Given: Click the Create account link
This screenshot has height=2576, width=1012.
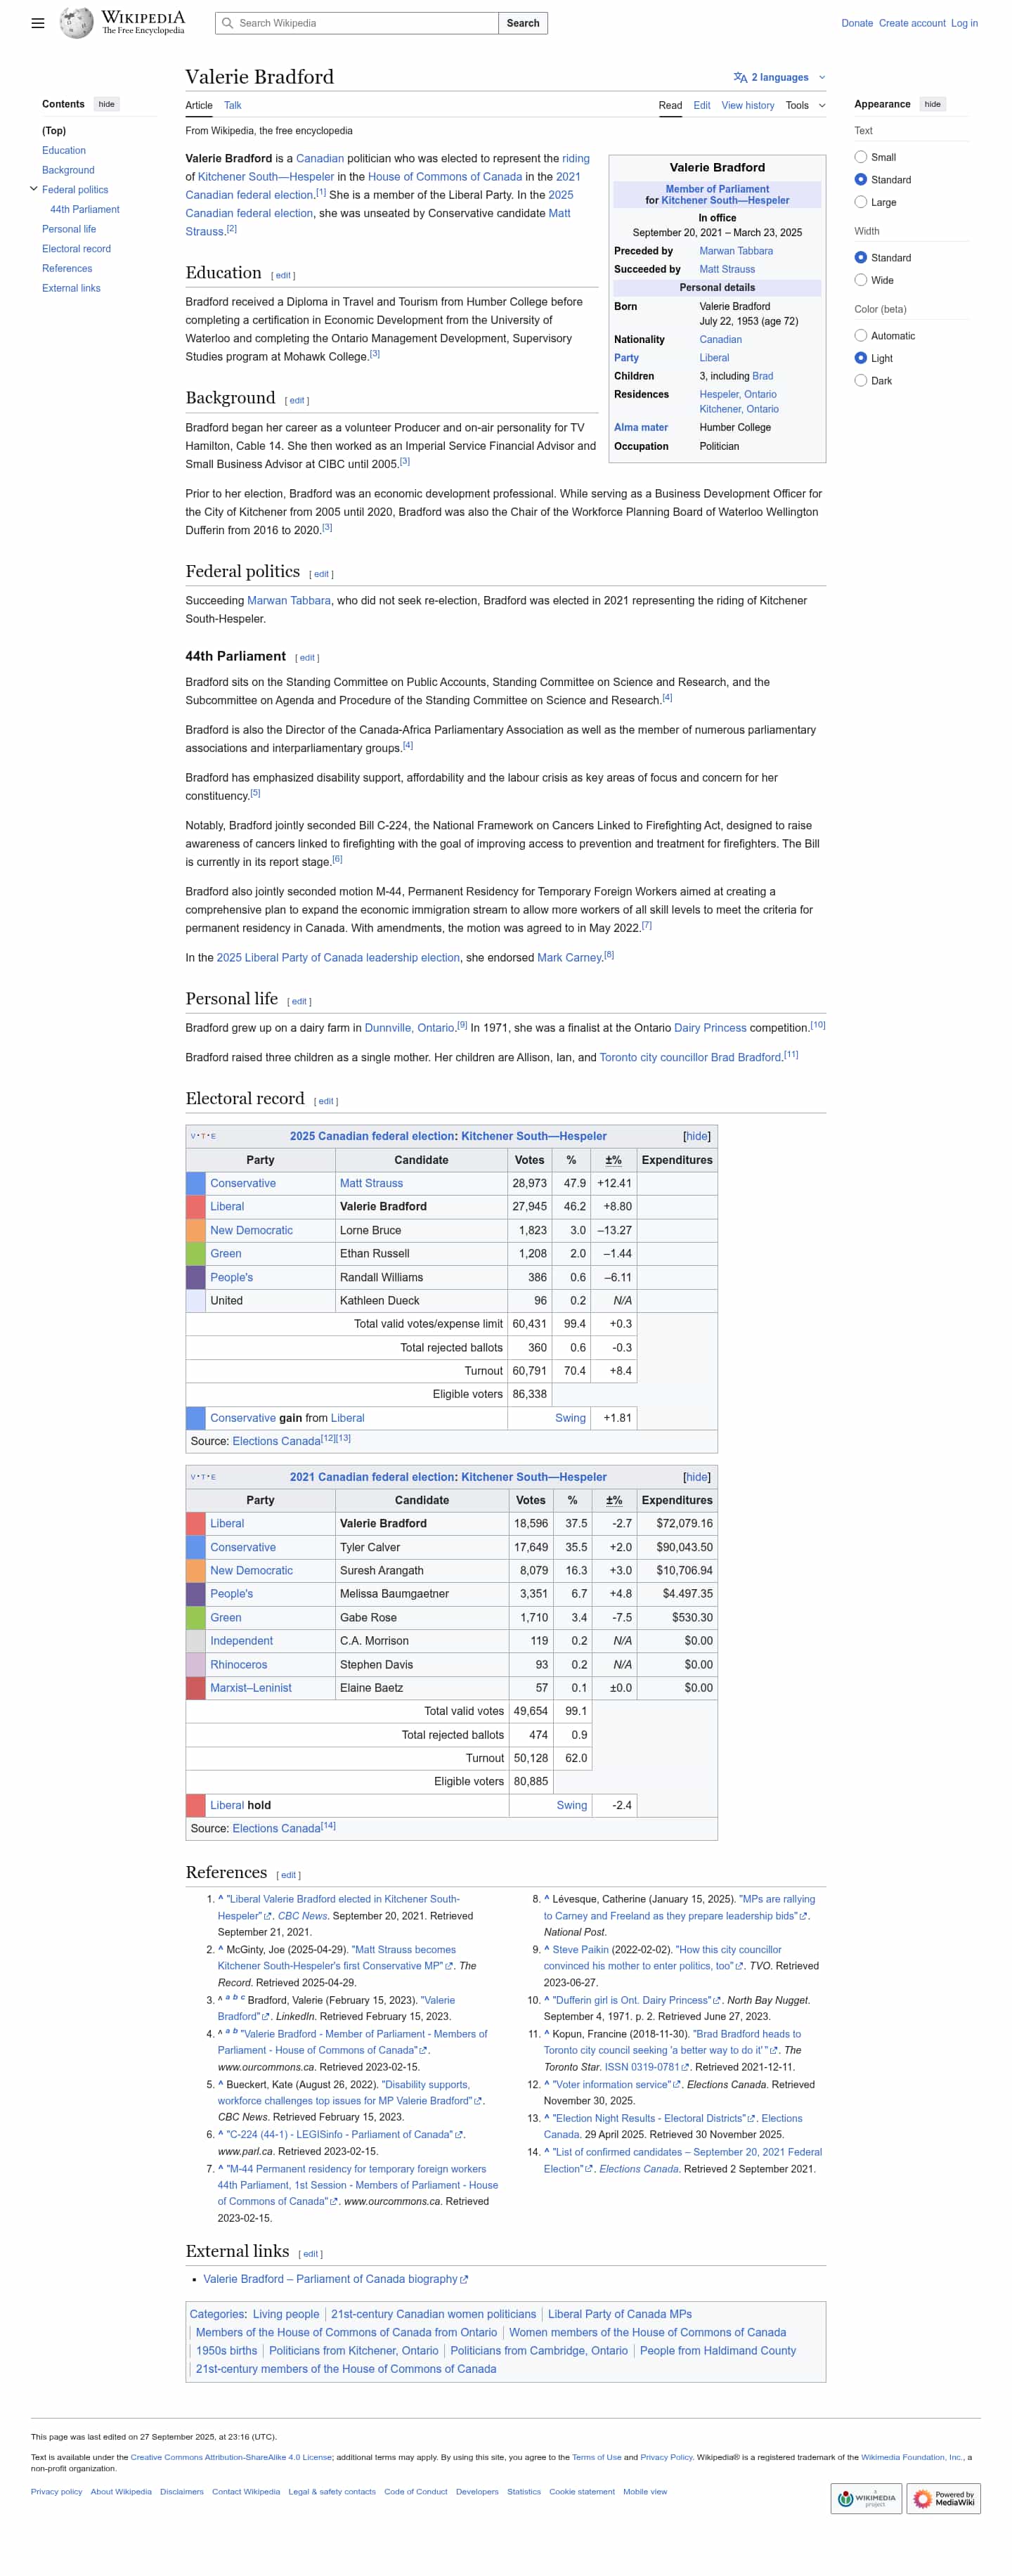Looking at the screenshot, I should point(912,23).
